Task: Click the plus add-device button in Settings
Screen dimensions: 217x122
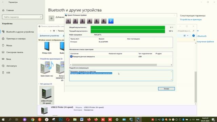Action: click(x=51, y=18)
